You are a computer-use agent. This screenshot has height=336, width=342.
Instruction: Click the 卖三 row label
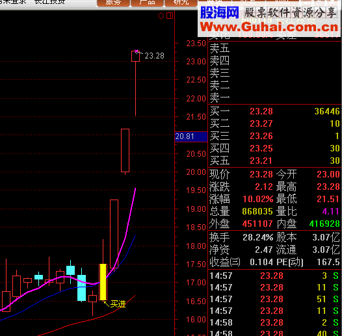219,73
